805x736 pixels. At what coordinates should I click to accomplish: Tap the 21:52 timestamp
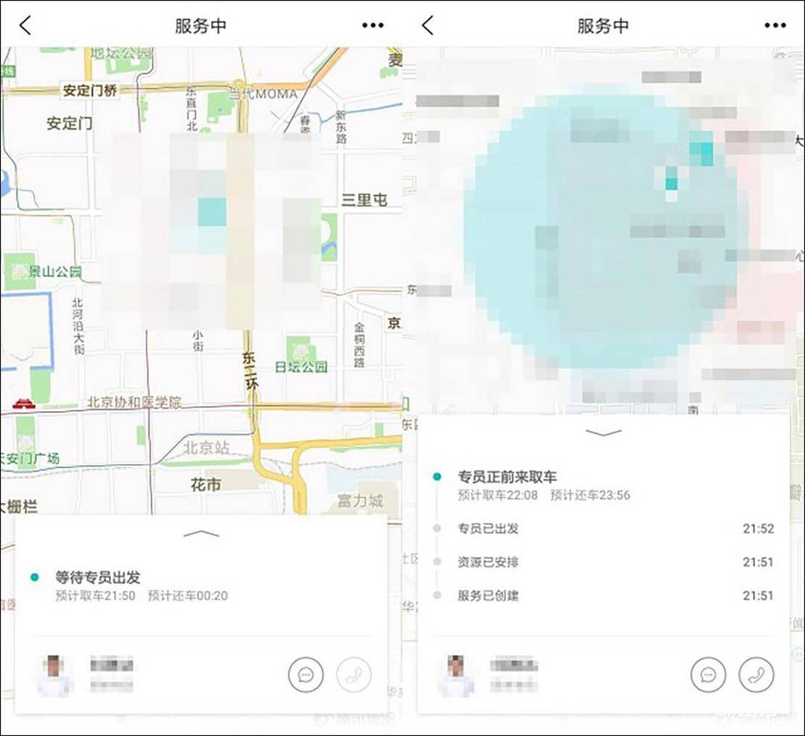(758, 528)
